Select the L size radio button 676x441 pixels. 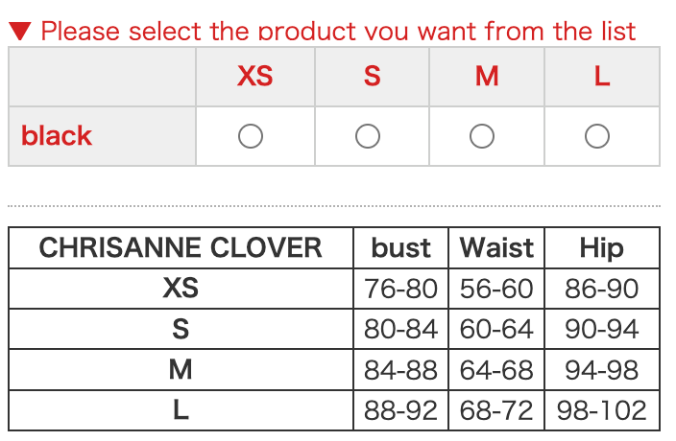pos(597,136)
